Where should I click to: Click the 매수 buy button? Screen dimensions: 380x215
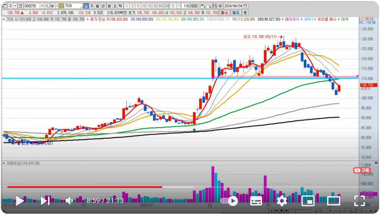pos(224,12)
